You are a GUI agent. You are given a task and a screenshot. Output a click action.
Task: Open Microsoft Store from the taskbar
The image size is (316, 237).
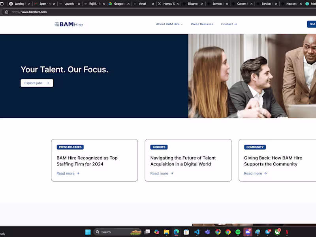tap(186, 232)
